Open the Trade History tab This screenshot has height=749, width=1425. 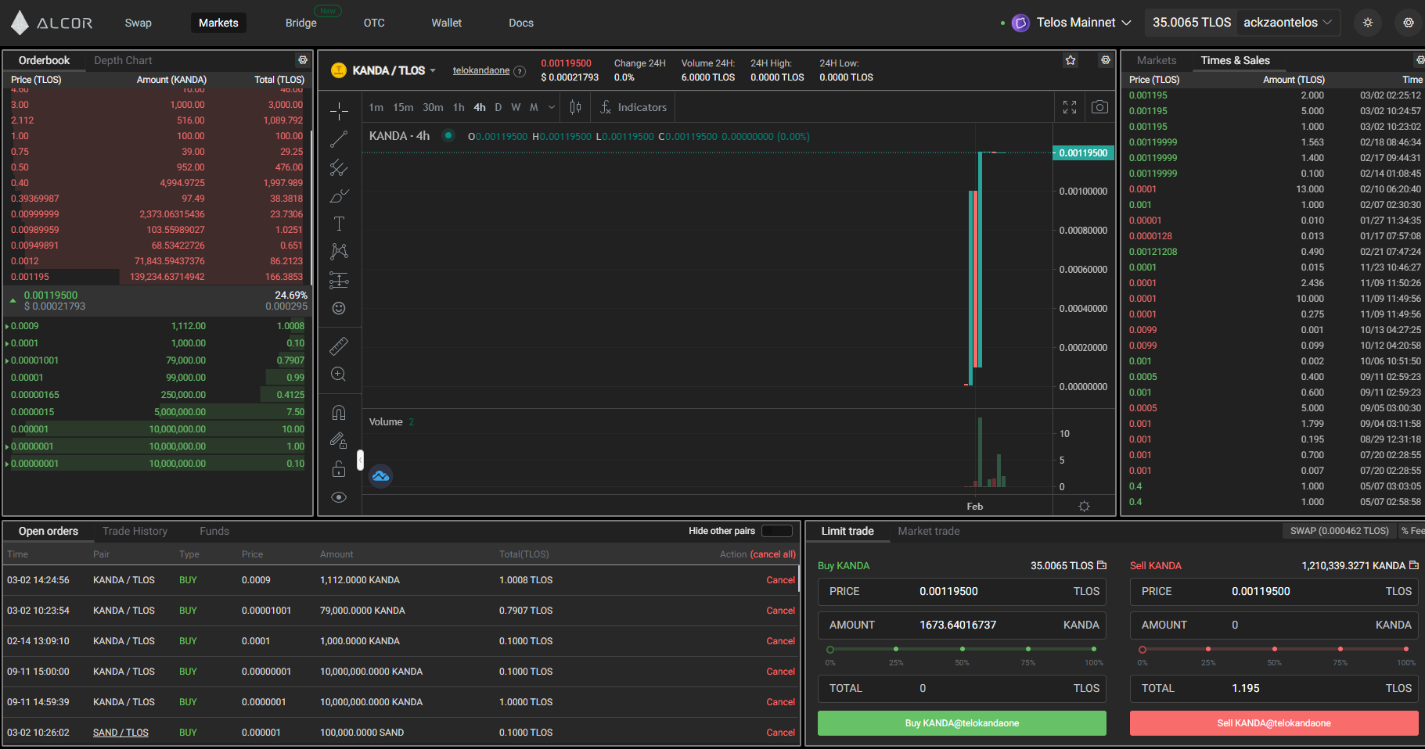tap(135, 531)
